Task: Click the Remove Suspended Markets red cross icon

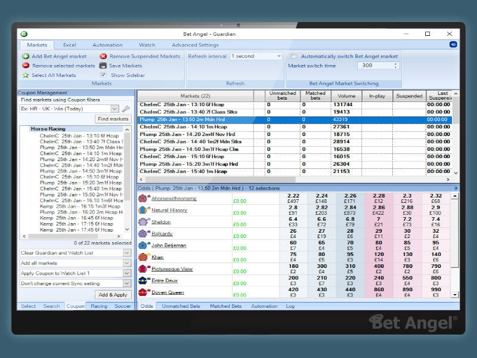Action: point(103,56)
